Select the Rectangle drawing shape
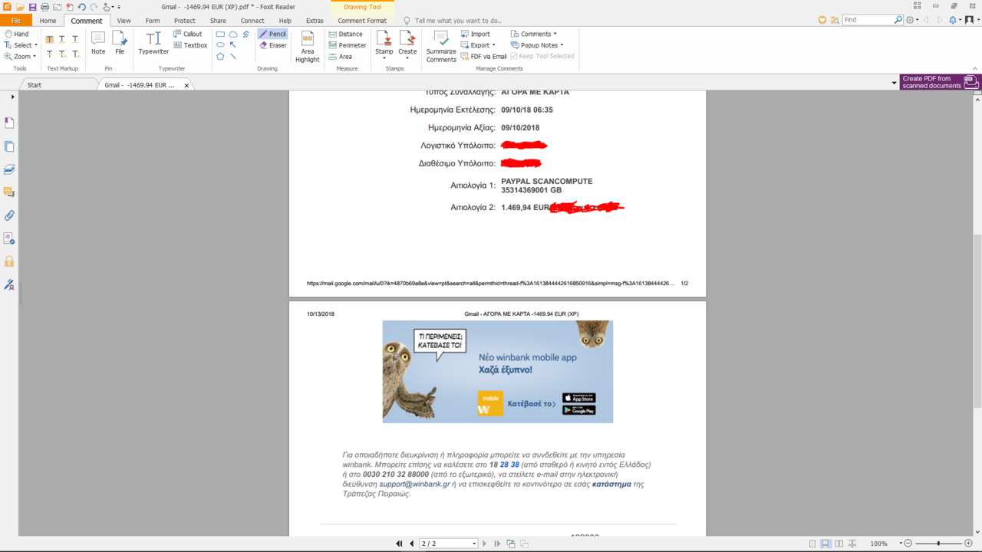This screenshot has width=982, height=552. tap(221, 34)
